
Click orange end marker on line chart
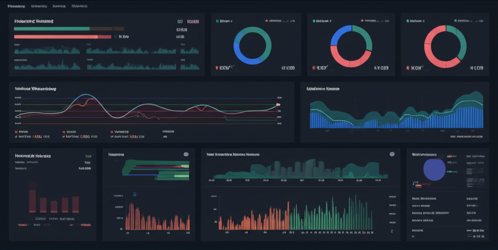[x=278, y=104]
